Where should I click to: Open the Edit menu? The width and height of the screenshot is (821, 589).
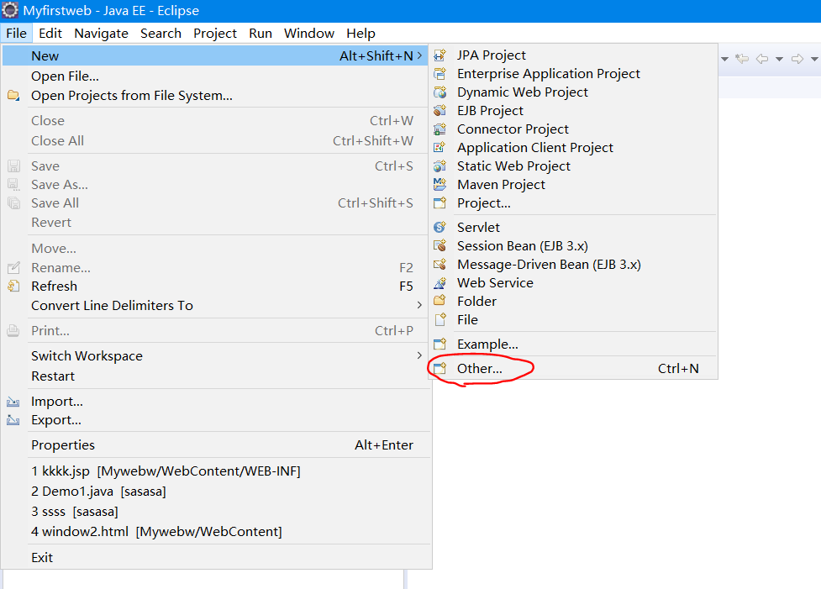click(50, 33)
